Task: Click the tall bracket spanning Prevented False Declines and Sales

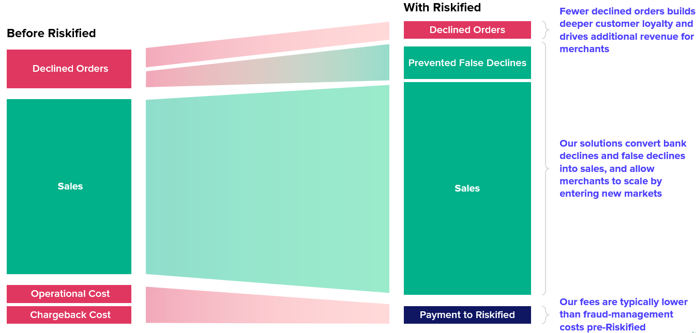Action: coord(546,169)
